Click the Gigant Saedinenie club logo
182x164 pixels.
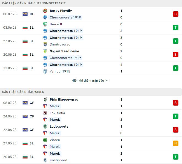45,51
